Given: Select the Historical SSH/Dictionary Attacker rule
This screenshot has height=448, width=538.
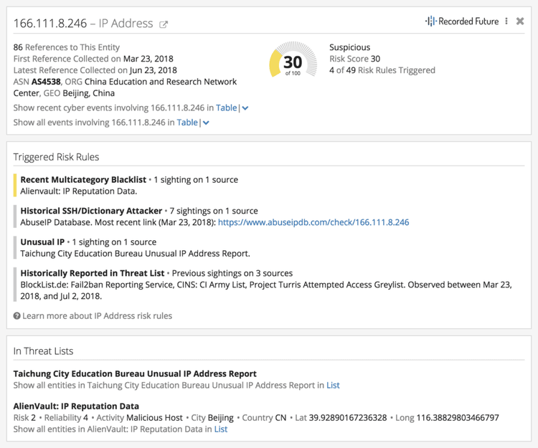Looking at the screenshot, I should point(91,211).
